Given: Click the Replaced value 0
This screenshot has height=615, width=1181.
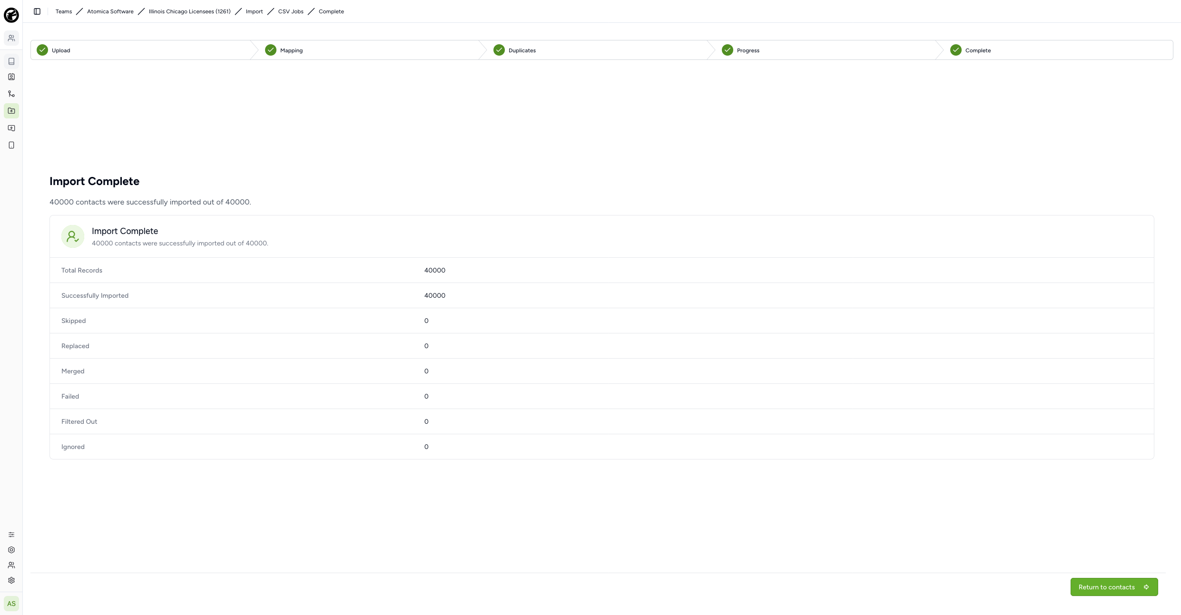Looking at the screenshot, I should 426,346.
